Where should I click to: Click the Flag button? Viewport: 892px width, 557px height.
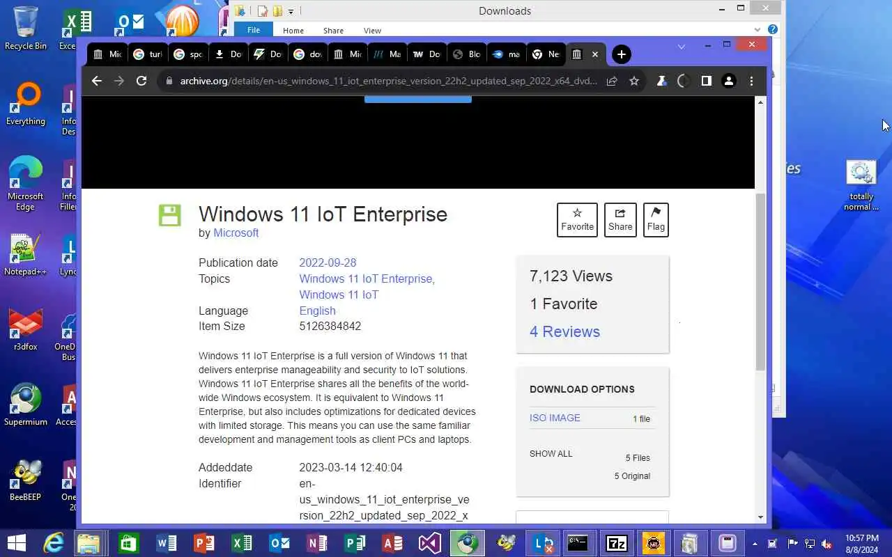click(x=656, y=220)
